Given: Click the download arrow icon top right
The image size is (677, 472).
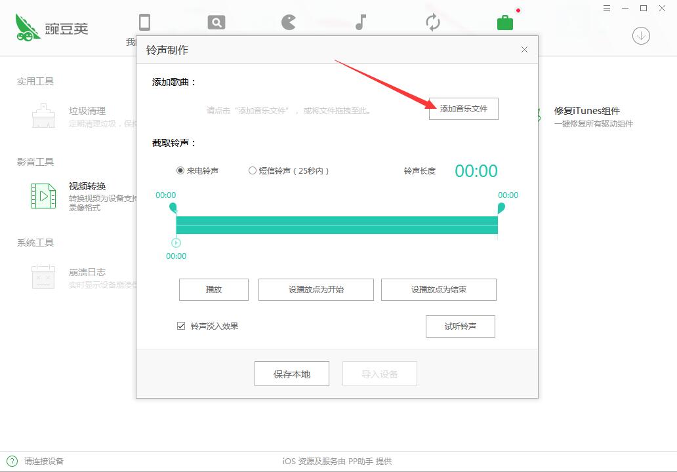Looking at the screenshot, I should tap(640, 36).
